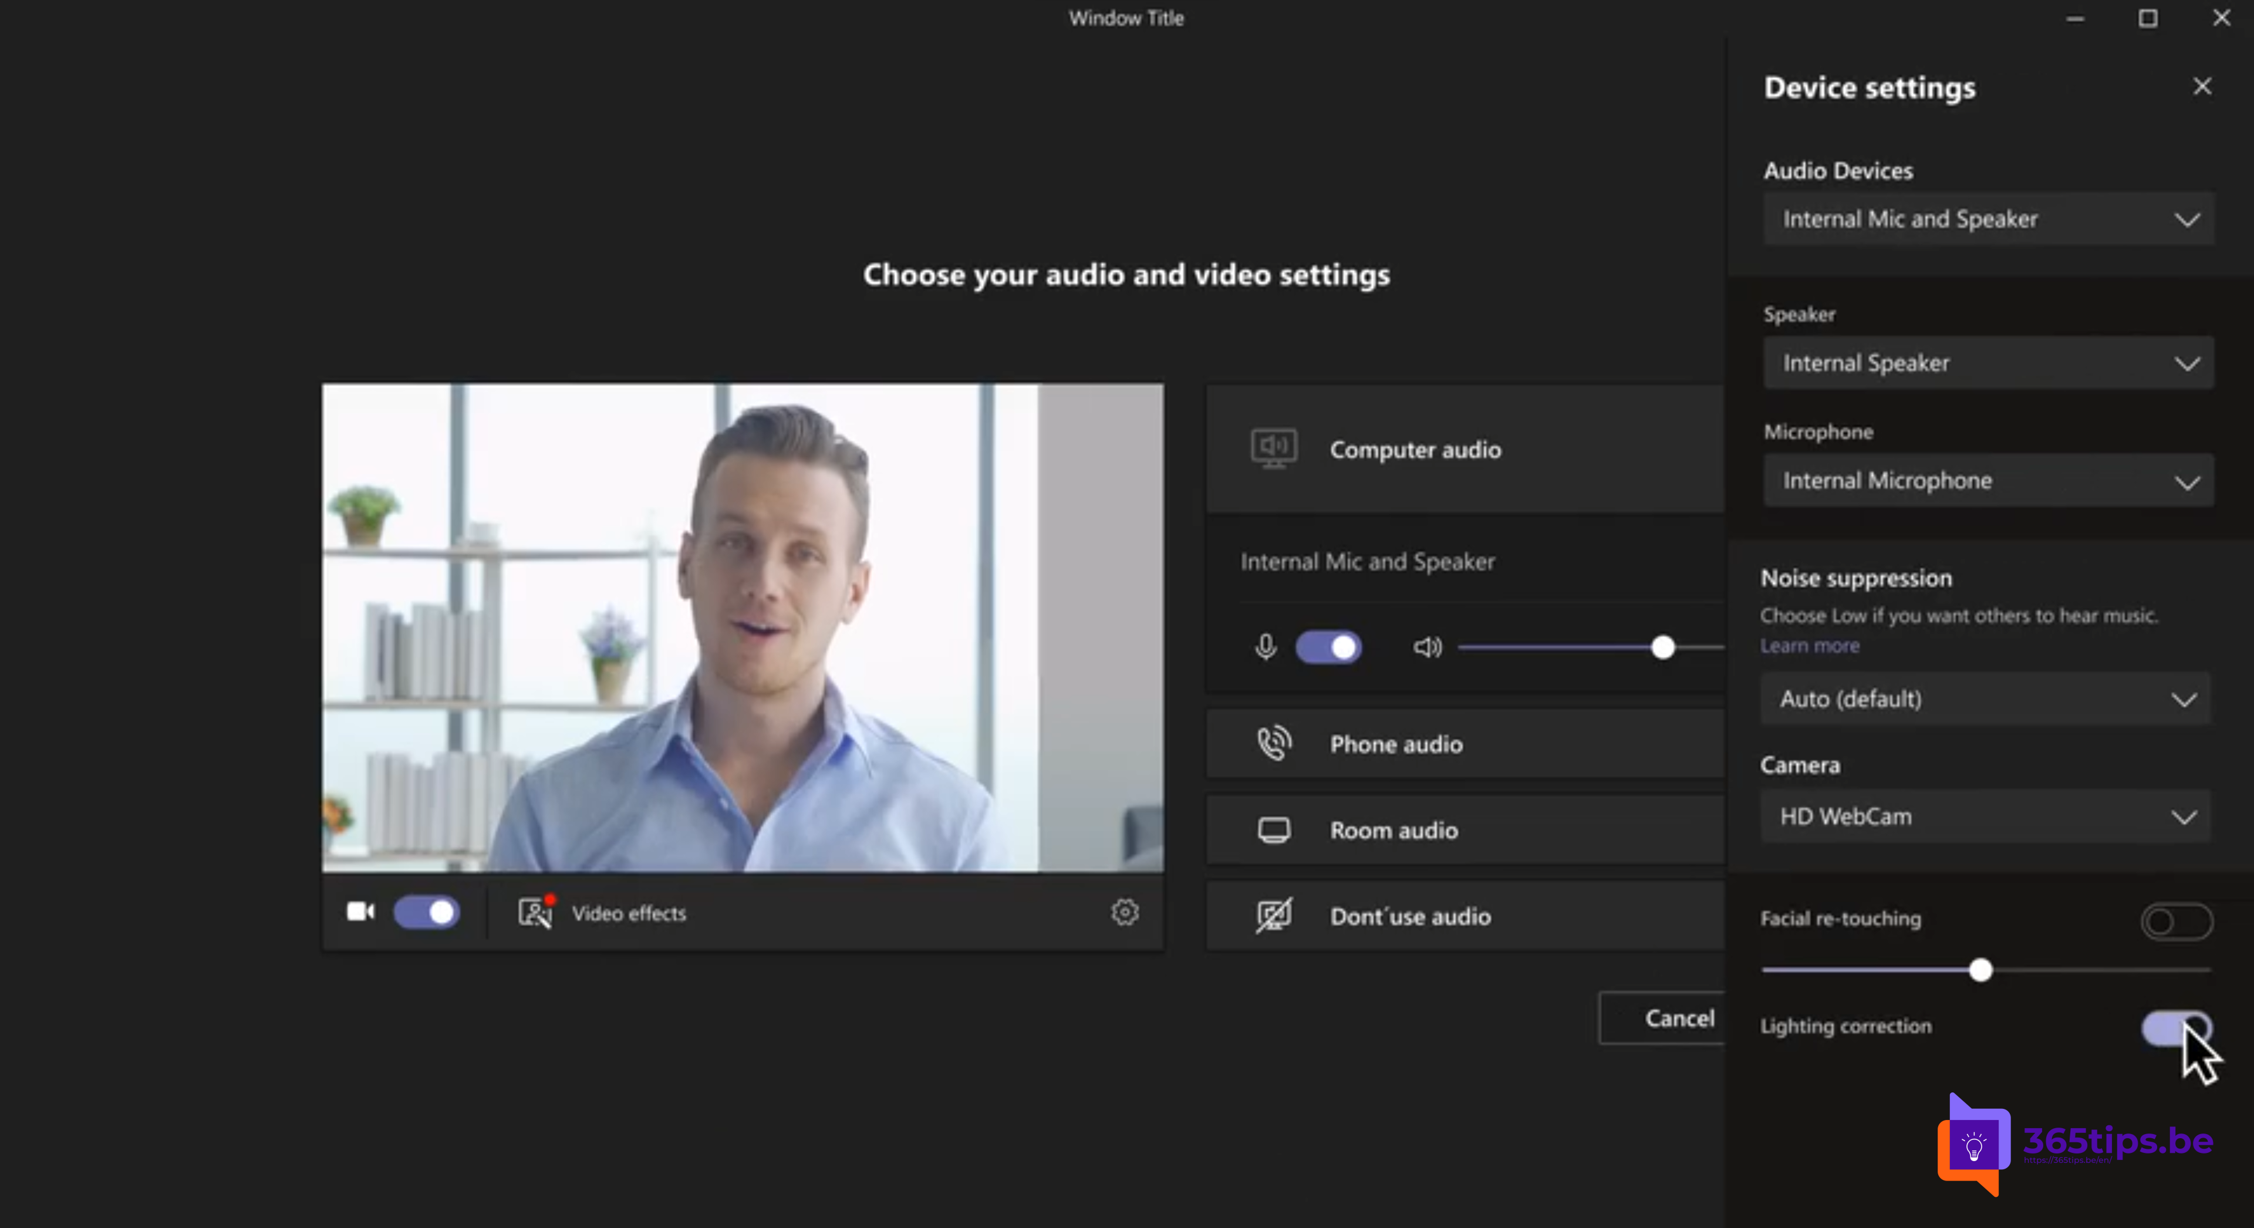Click the video camera icon
Image resolution: width=2254 pixels, height=1228 pixels.
[x=360, y=910]
